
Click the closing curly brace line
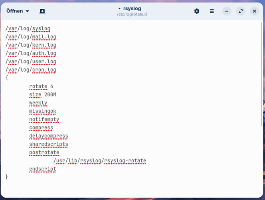click(7, 177)
